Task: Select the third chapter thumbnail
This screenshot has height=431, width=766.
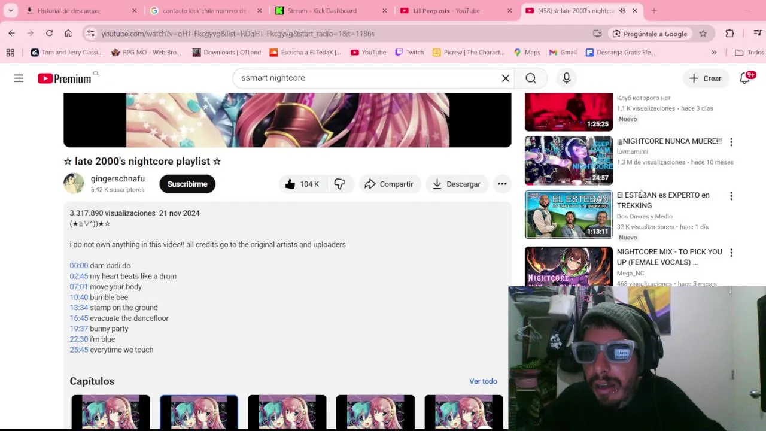Action: [x=287, y=412]
